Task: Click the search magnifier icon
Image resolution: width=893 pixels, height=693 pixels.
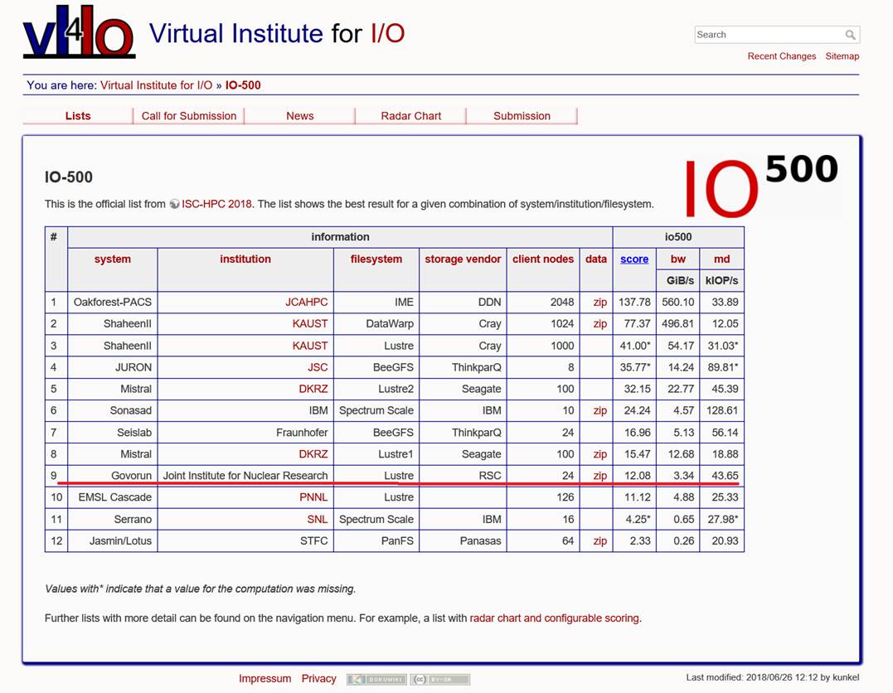Action: click(850, 35)
